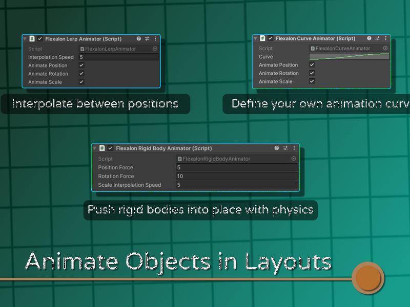Viewport: 410px width, 307px height.
Task: Click Flexalon Rigid Body Animator script icon
Action: click(102, 148)
